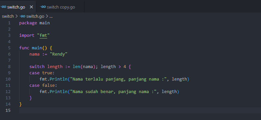The height and width of the screenshot is (120, 261).
Task: Click 'len' function call on line 8
Action: click(76, 67)
